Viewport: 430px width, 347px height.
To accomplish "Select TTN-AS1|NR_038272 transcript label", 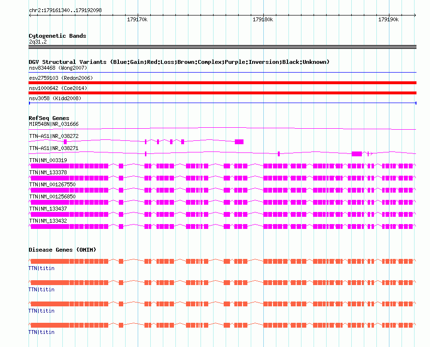I will coord(54,136).
